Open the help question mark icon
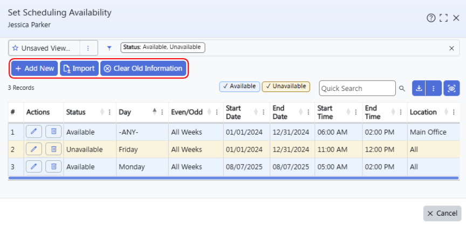466x226 pixels. point(430,18)
